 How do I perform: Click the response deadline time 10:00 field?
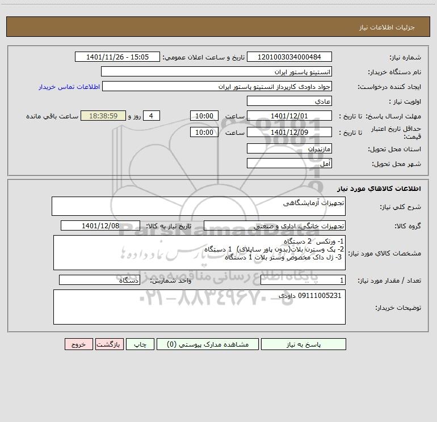click(x=204, y=116)
